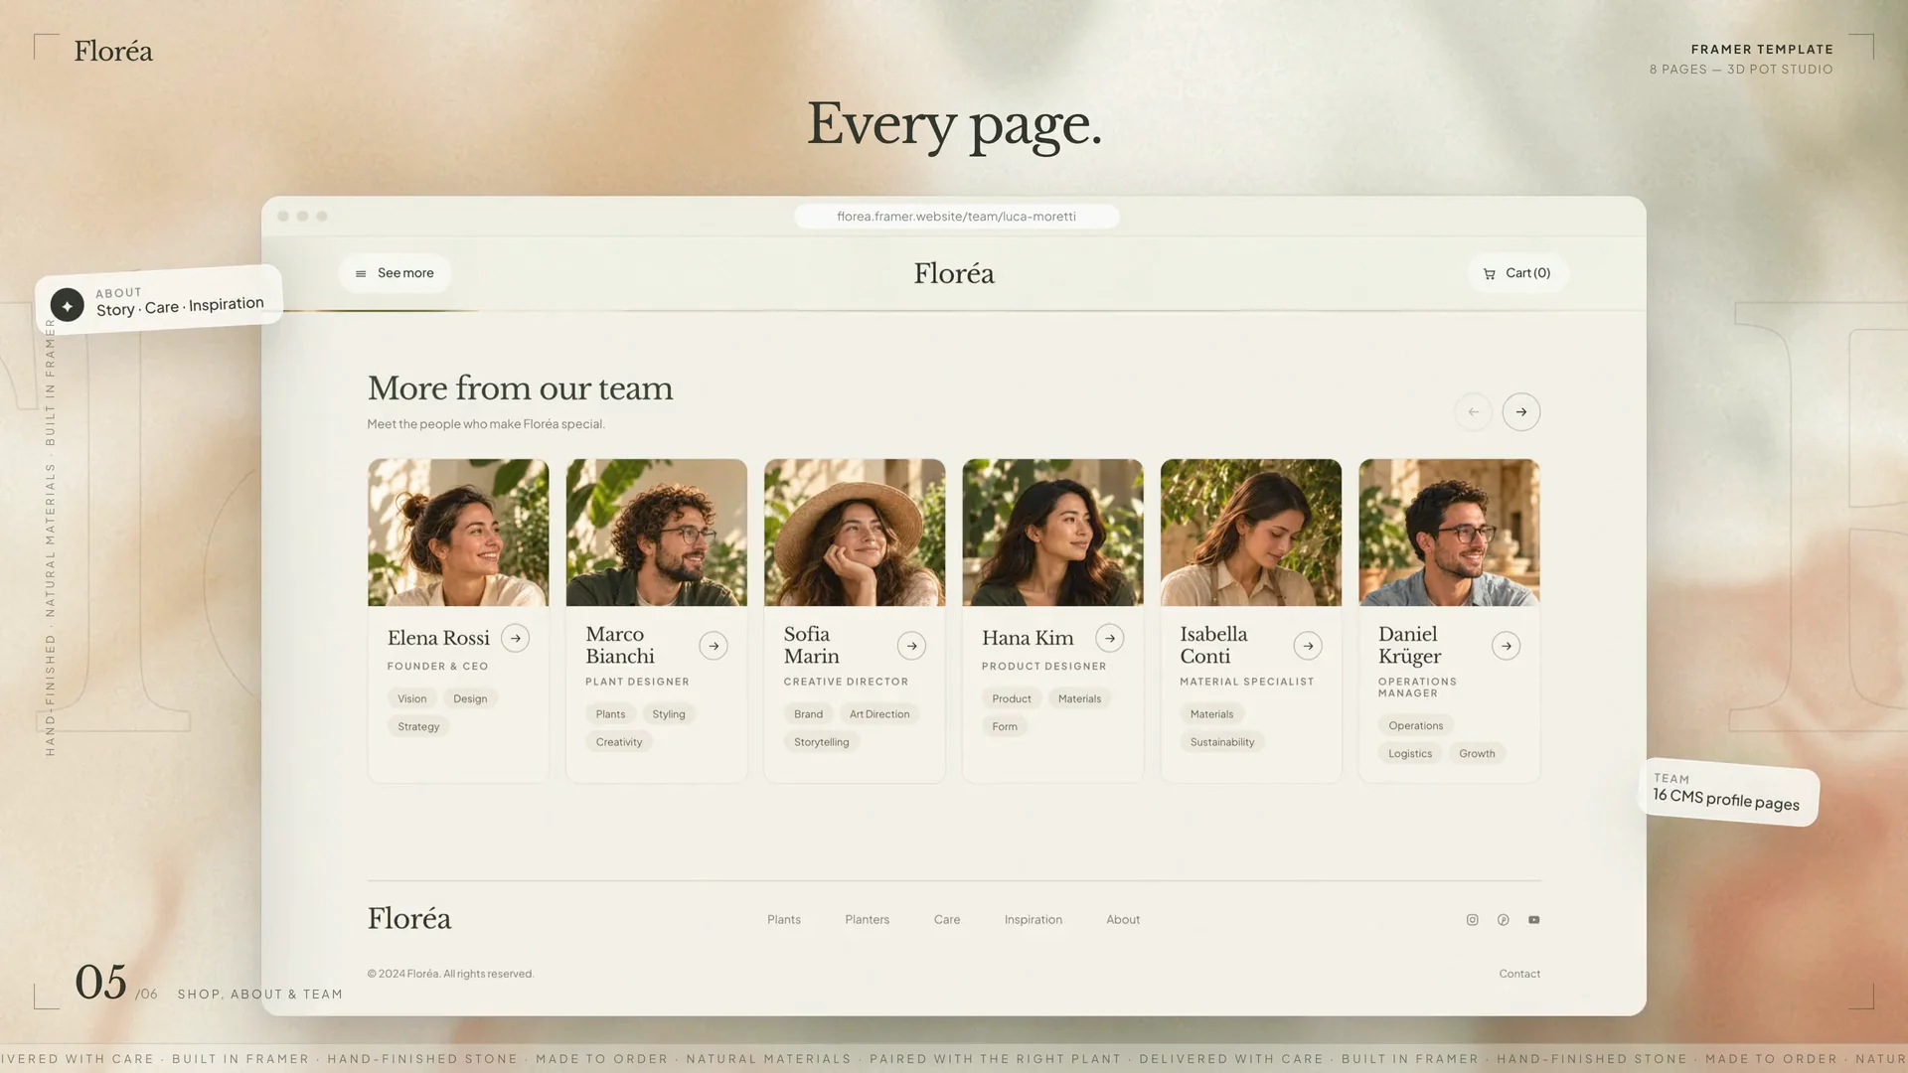Open the Cart (0) button
The height and width of the screenshot is (1073, 1908).
pos(1517,273)
